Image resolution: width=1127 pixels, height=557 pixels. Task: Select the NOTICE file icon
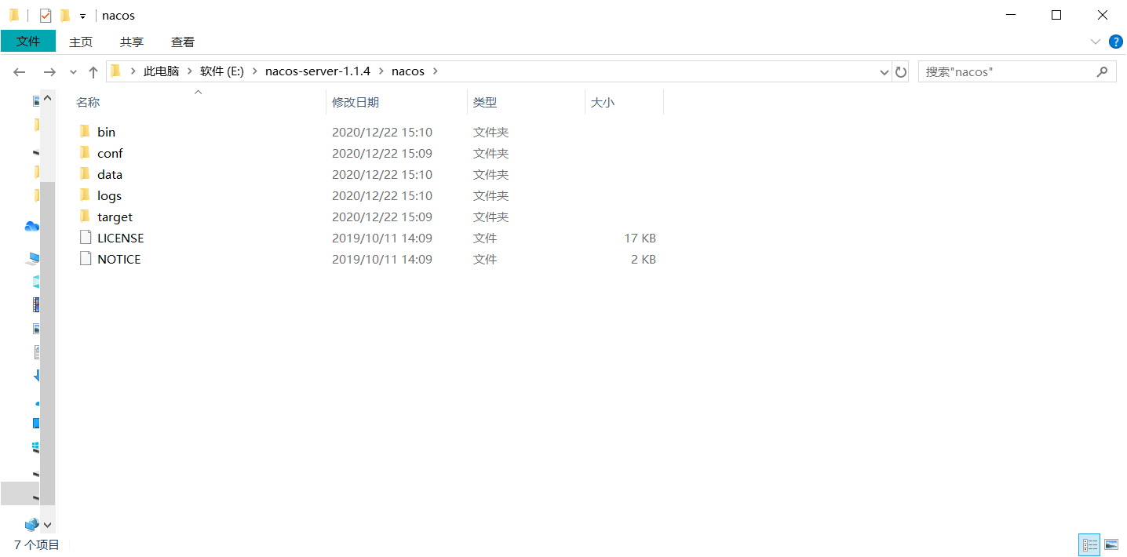coord(86,258)
